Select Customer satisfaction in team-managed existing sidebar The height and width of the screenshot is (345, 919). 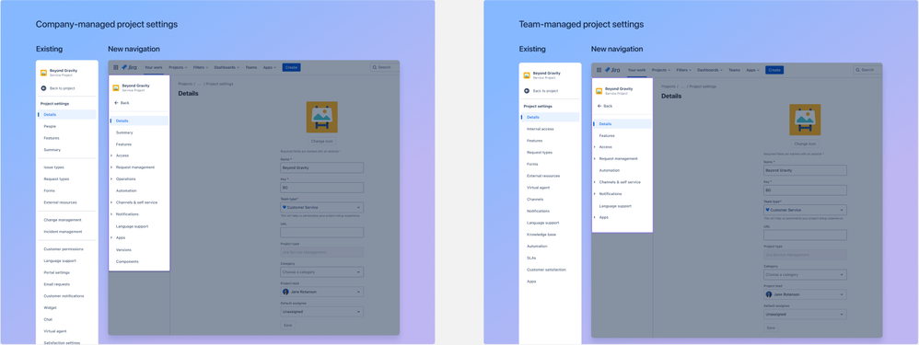[546, 270]
